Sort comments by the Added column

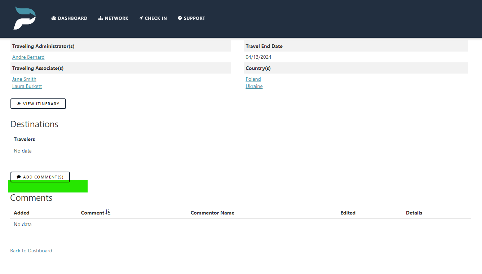point(21,212)
